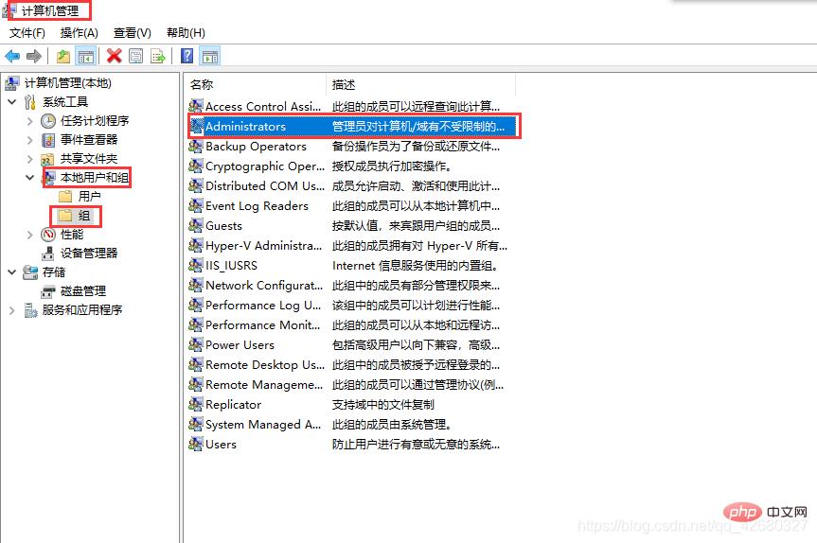
Task: Open the 查看(V) menu
Action: (x=133, y=33)
